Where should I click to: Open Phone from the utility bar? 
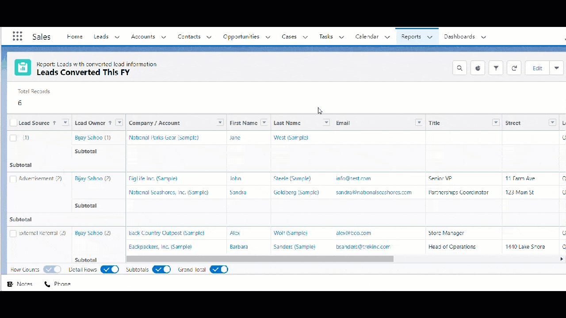click(x=57, y=284)
